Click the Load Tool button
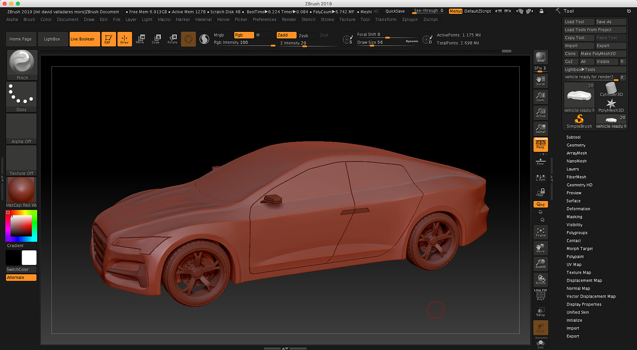 click(579, 22)
